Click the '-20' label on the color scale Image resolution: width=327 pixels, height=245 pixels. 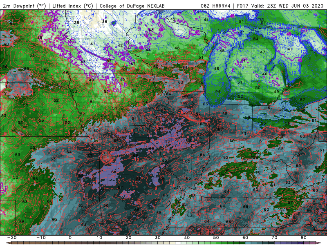click(12, 238)
